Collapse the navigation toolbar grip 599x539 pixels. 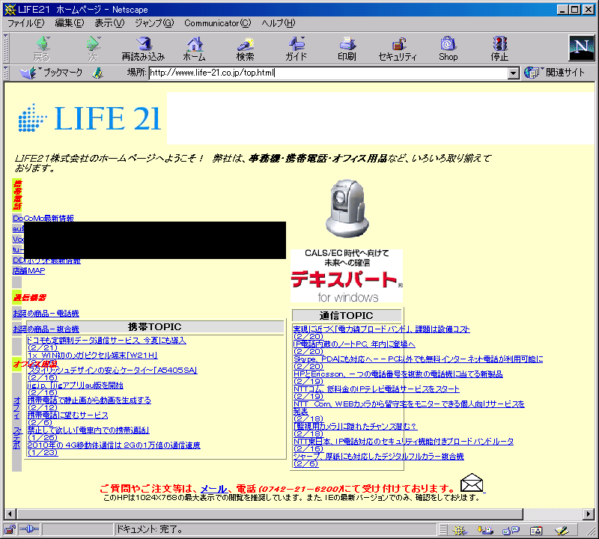point(6,48)
